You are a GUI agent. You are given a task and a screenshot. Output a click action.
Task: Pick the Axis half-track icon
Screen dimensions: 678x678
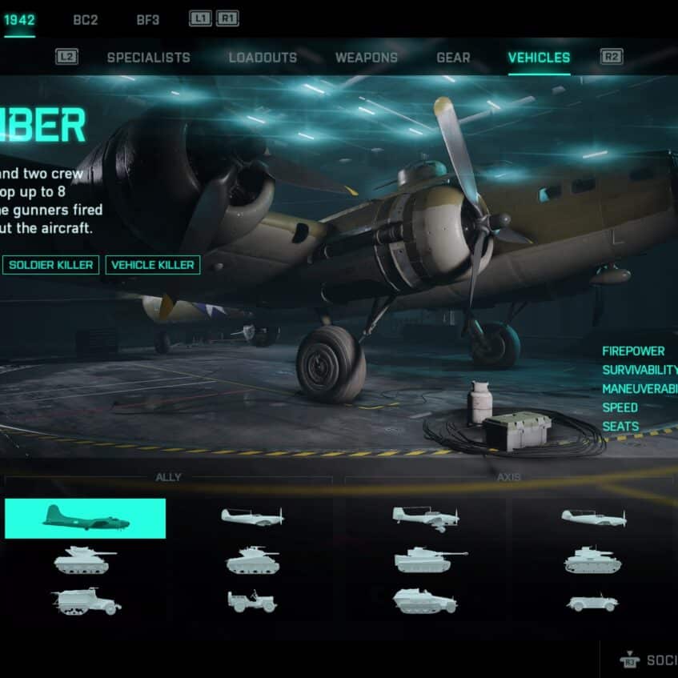click(x=424, y=600)
